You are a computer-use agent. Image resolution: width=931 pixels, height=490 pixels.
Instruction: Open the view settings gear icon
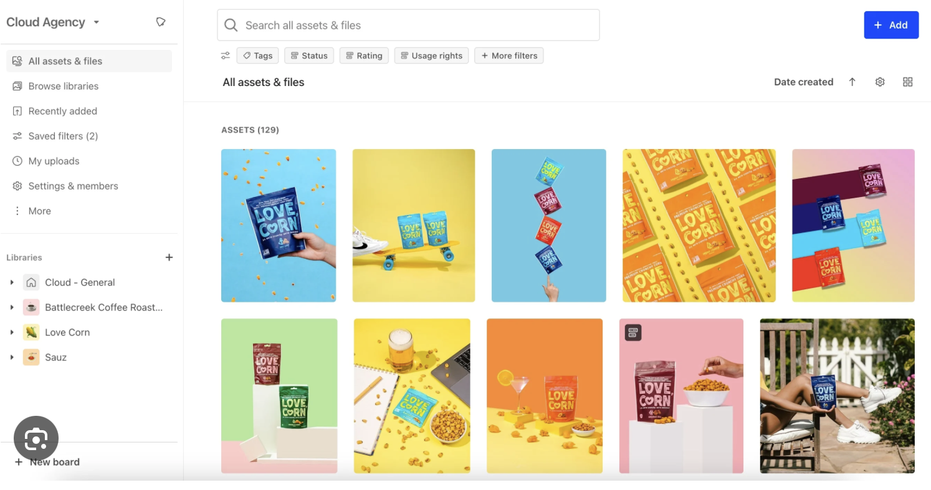pyautogui.click(x=880, y=82)
